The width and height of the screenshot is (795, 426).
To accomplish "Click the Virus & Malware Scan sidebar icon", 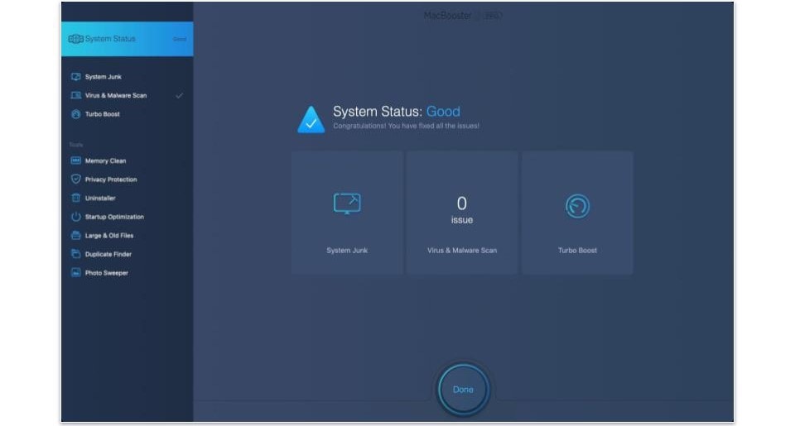I will 75,95.
